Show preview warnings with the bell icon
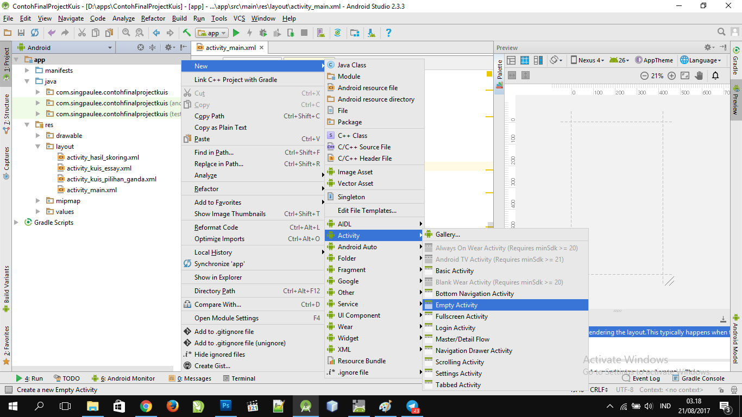The width and height of the screenshot is (742, 417). coord(715,75)
